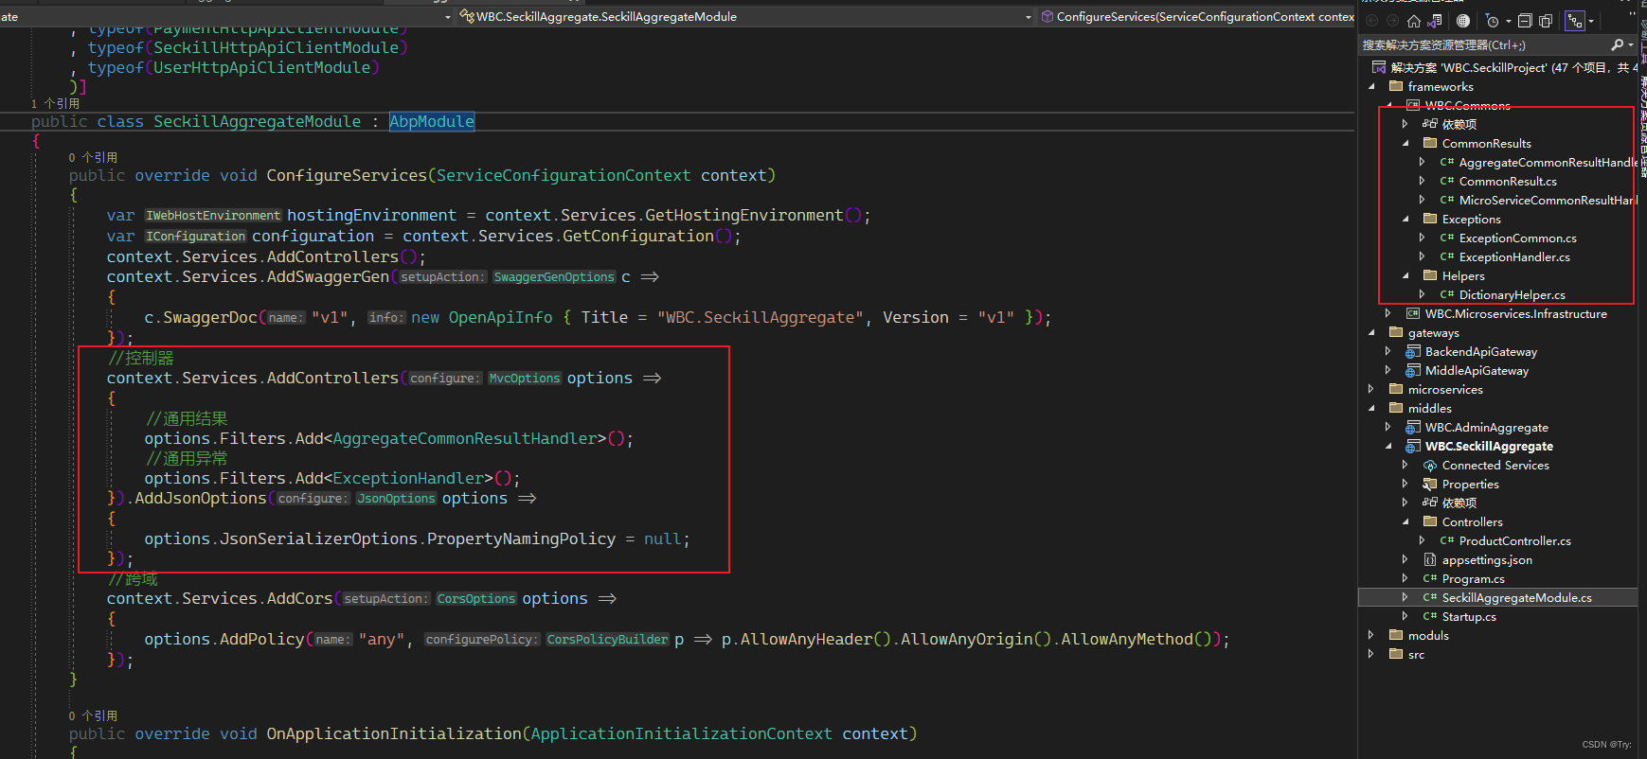
Task: Select the solution 'WBC.SeckillProject' root node
Action: point(1504,67)
